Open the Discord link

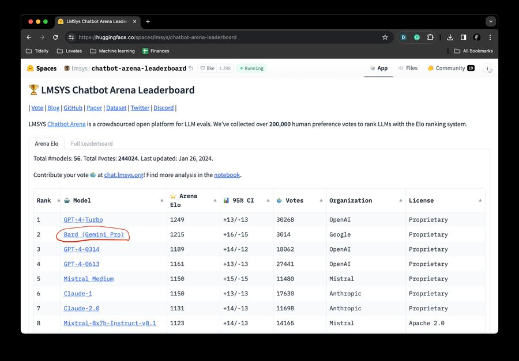164,108
